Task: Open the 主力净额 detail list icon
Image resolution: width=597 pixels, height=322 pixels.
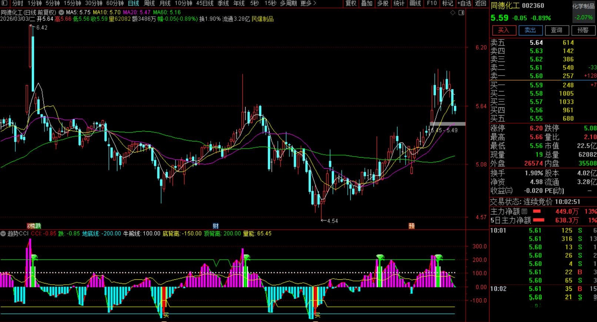Action: (x=524, y=211)
